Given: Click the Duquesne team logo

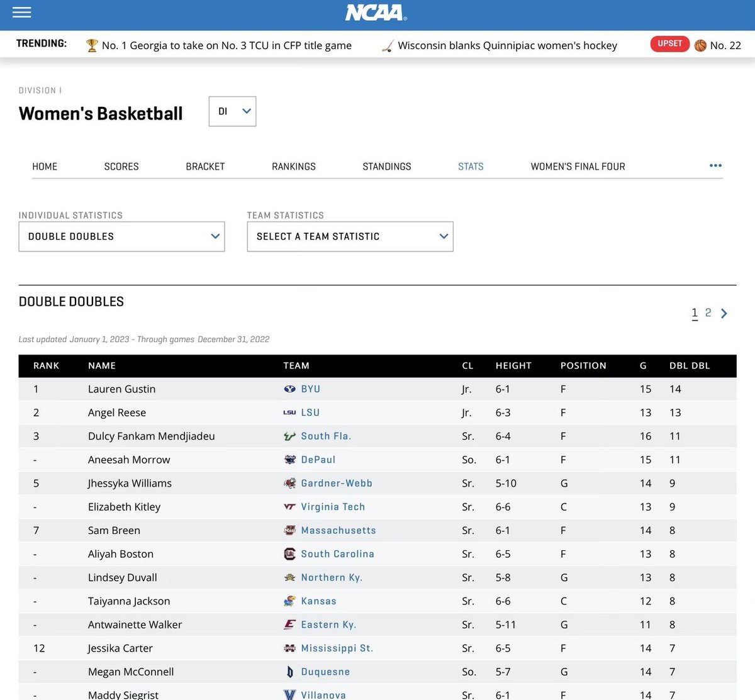Looking at the screenshot, I should click(x=289, y=672).
